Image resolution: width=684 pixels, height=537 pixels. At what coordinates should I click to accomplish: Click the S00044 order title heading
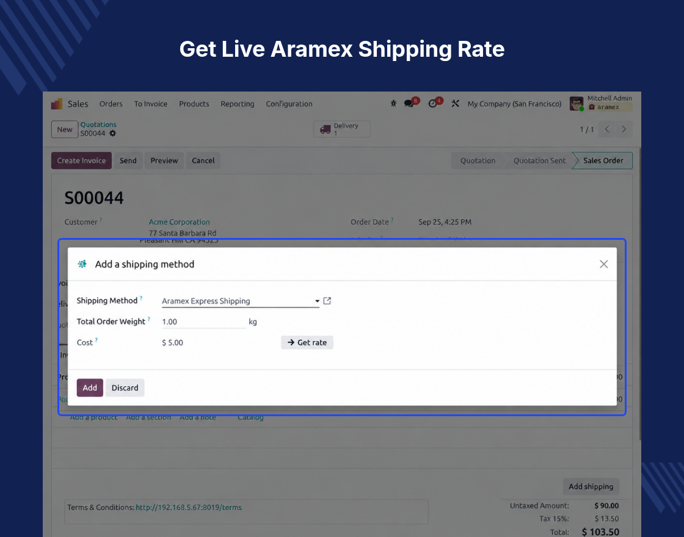coord(94,198)
